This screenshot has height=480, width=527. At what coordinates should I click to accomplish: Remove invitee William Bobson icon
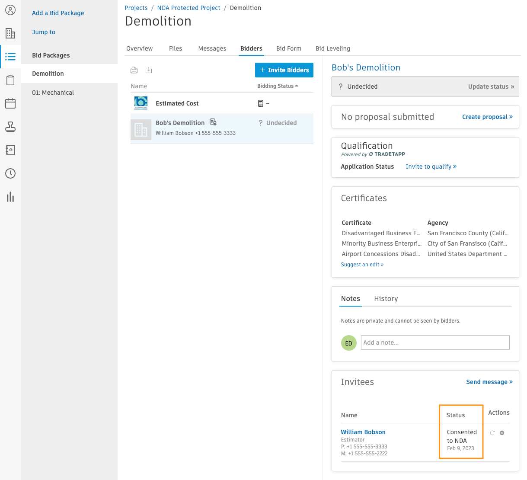502,433
